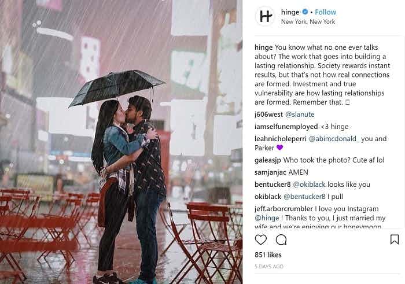Click the blue verified badge next to hinge
This screenshot has height=284, width=405.
(305, 12)
